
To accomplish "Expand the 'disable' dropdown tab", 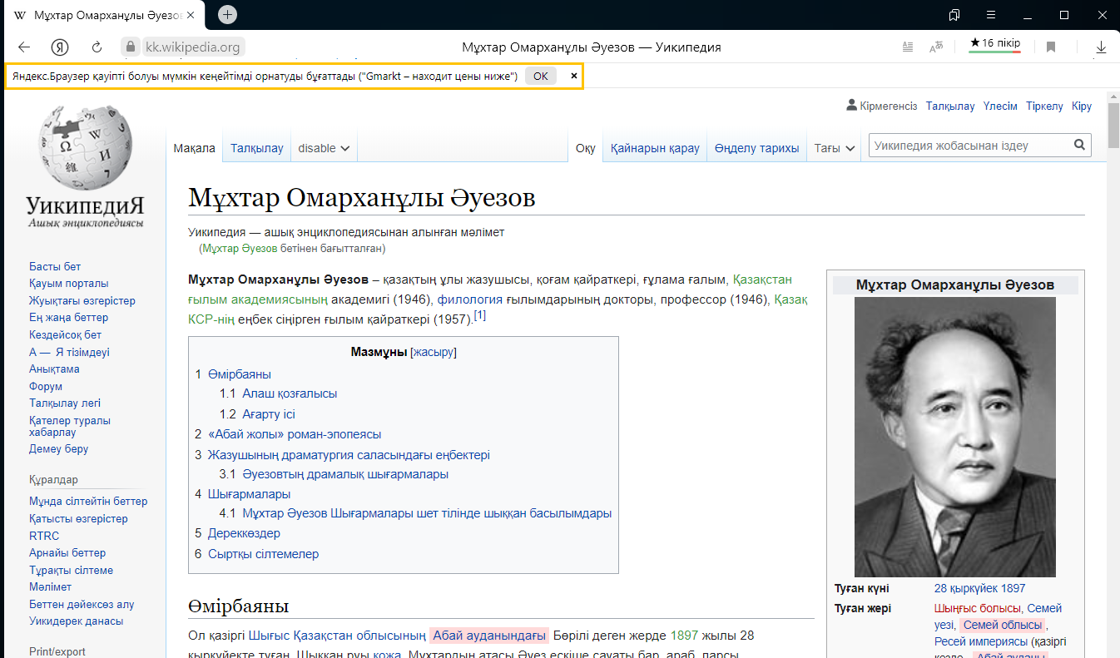I will point(324,148).
